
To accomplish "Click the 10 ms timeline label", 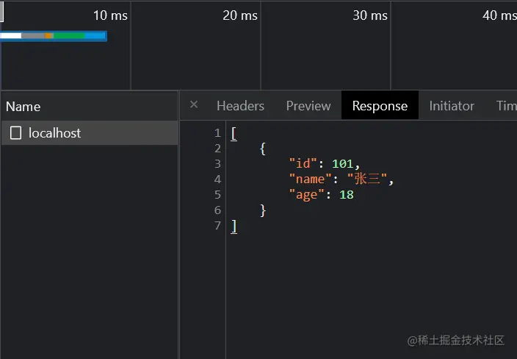I will [x=110, y=15].
